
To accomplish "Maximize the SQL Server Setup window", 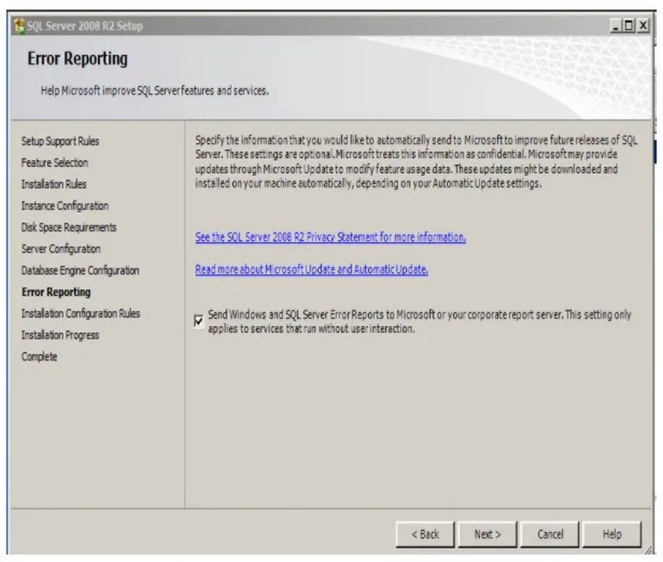I will tap(629, 26).
